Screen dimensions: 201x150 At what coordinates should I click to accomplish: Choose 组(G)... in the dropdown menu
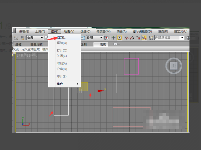tap(64, 37)
